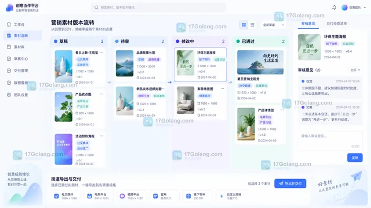The image size is (371, 208).
Task: Open the more menu on 产品卖点图 card
Action: 101,94
